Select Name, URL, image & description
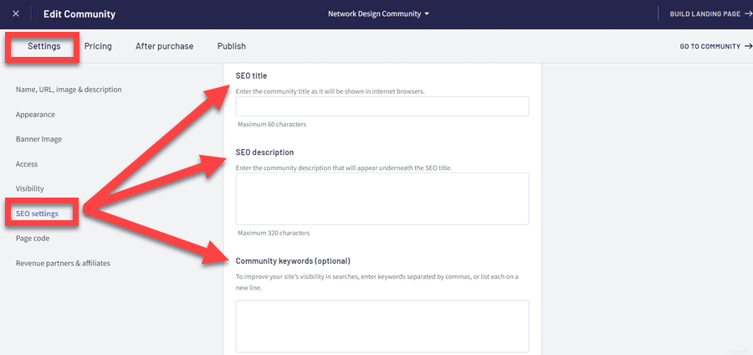The height and width of the screenshot is (355, 753). 69,90
